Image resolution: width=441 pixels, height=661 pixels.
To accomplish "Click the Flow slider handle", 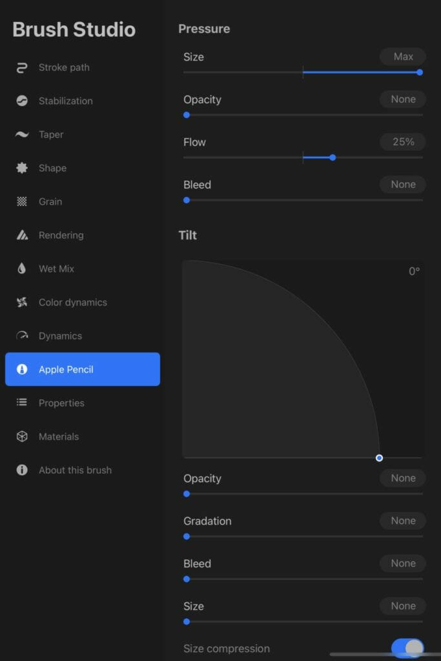I will click(x=333, y=158).
